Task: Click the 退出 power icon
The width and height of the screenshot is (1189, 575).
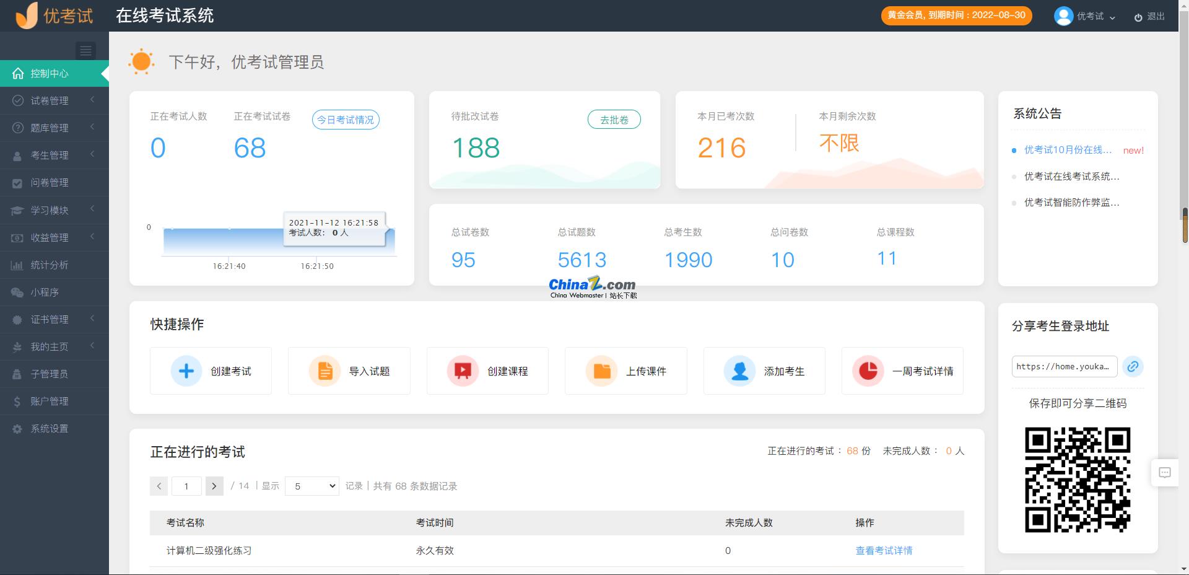Action: (1138, 17)
